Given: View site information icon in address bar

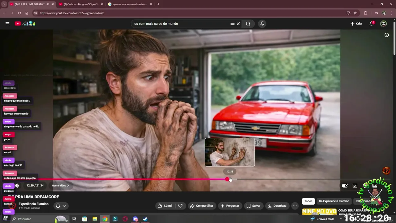Looking at the screenshot, I should coord(36,13).
